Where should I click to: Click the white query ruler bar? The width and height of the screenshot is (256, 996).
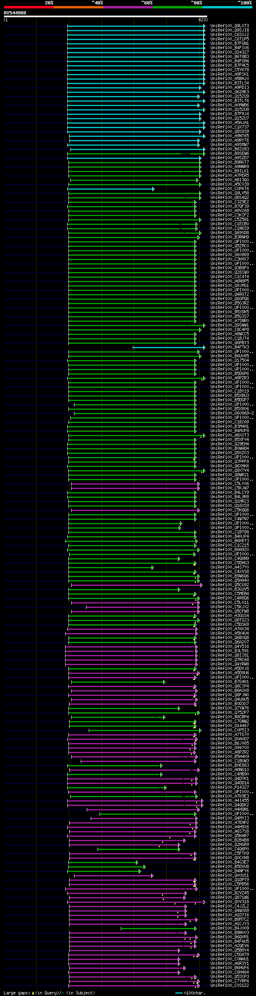tap(105, 16)
